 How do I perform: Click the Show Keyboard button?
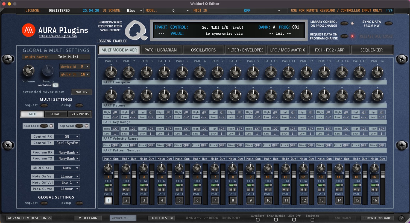[x=377, y=218]
